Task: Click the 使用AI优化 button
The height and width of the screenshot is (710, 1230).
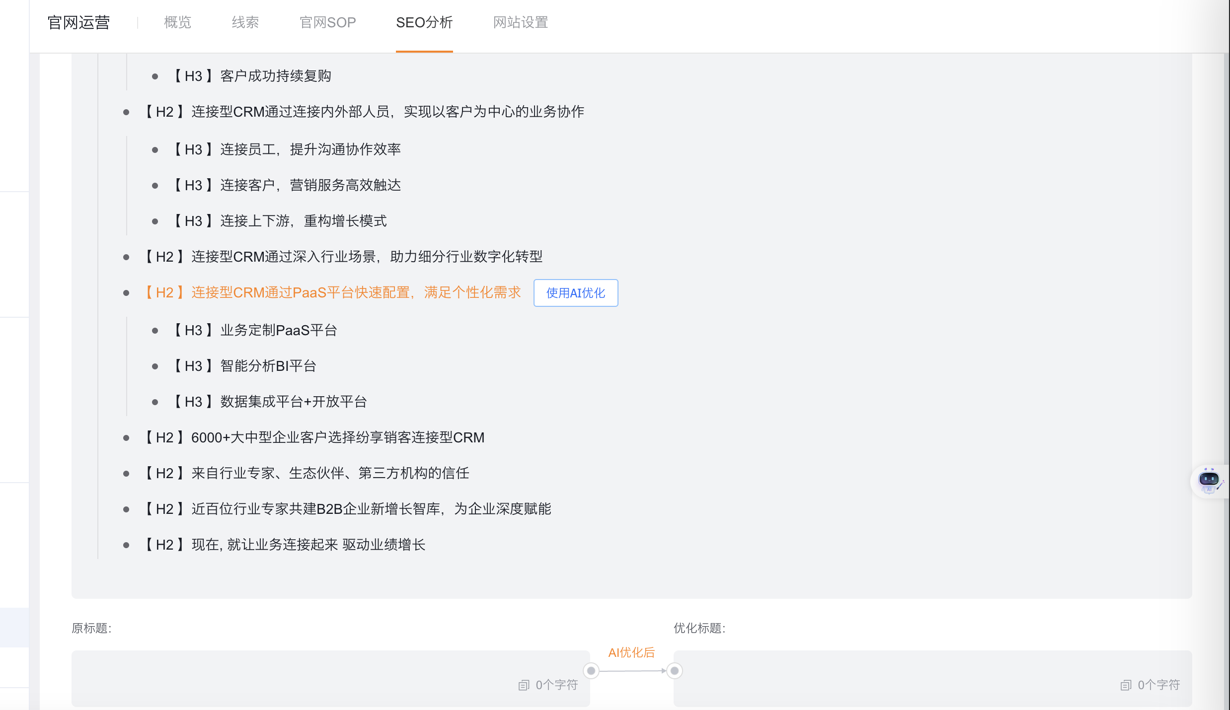Action: click(576, 293)
